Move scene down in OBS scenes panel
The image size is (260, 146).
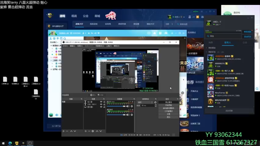point(75,131)
